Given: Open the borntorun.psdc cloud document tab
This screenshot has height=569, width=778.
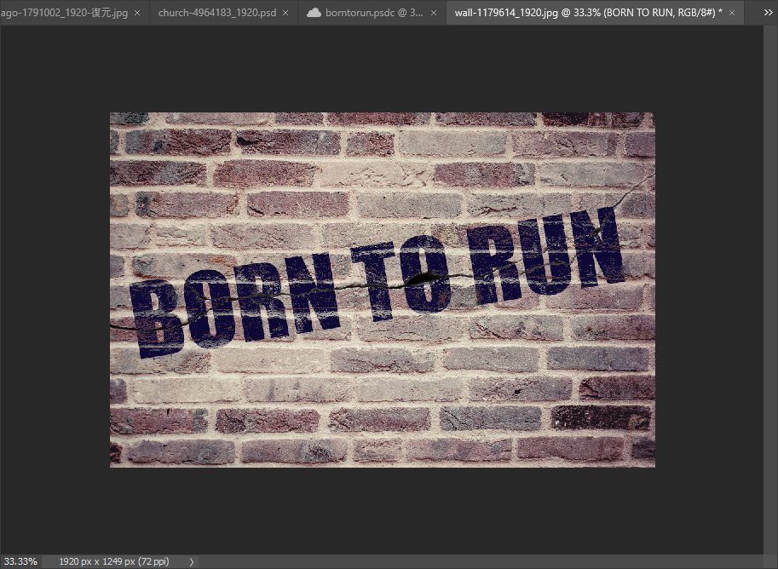Looking at the screenshot, I should pos(374,13).
